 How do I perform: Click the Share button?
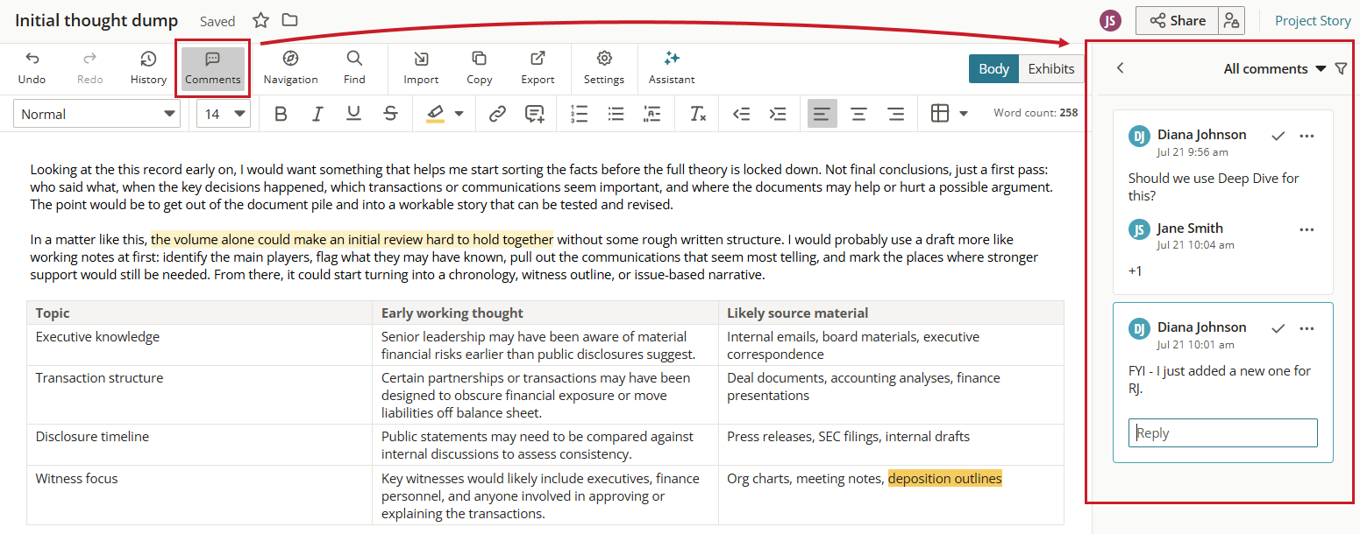1178,21
